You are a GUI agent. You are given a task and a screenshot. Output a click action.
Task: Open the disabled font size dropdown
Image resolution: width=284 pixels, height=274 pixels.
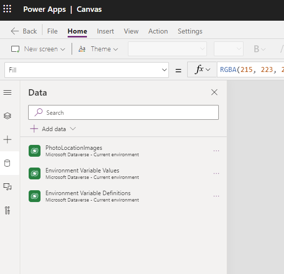click(229, 49)
